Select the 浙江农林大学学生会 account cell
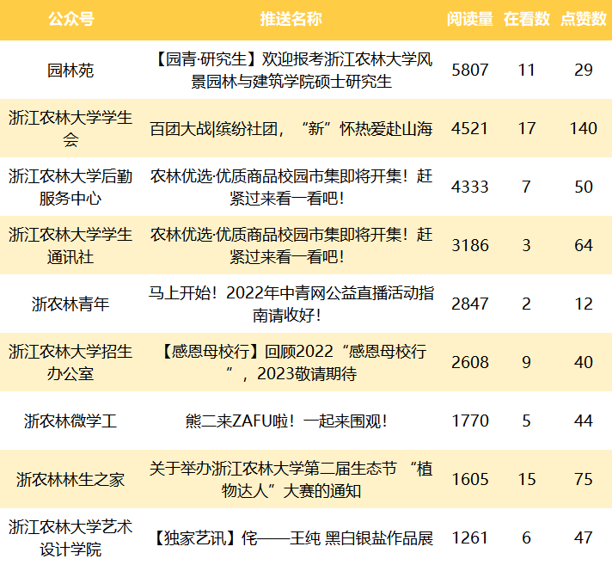Screen dimensions: 612x565 (x=70, y=128)
